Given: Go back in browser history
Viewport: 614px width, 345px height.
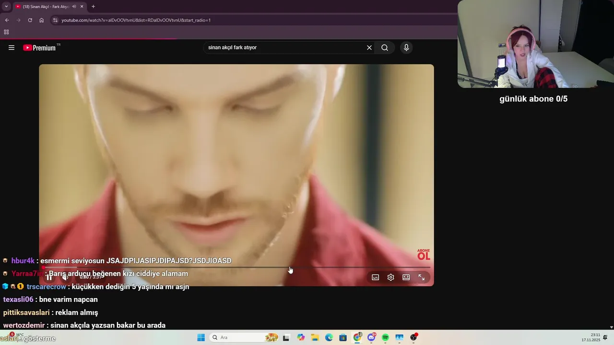Looking at the screenshot, I should coord(7,20).
